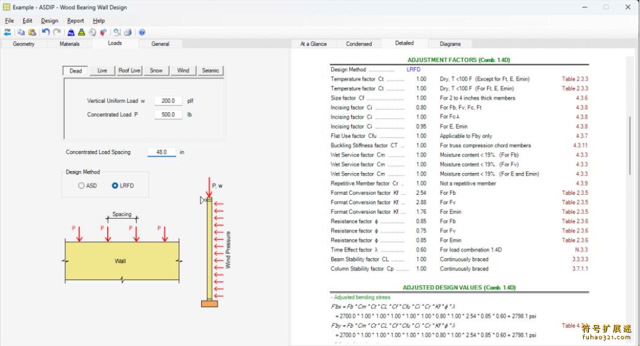Screen dimensions: 640x346
Task: Click the print preview magnifier icon
Action: (117, 32)
